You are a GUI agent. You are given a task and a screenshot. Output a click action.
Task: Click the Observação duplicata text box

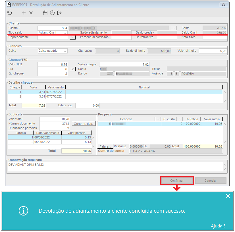pyautogui.click(x=115, y=165)
